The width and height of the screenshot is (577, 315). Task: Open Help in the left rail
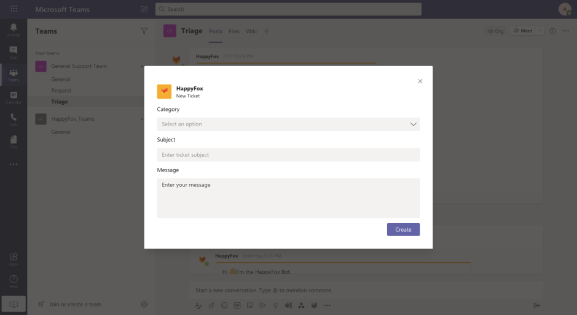(x=14, y=281)
